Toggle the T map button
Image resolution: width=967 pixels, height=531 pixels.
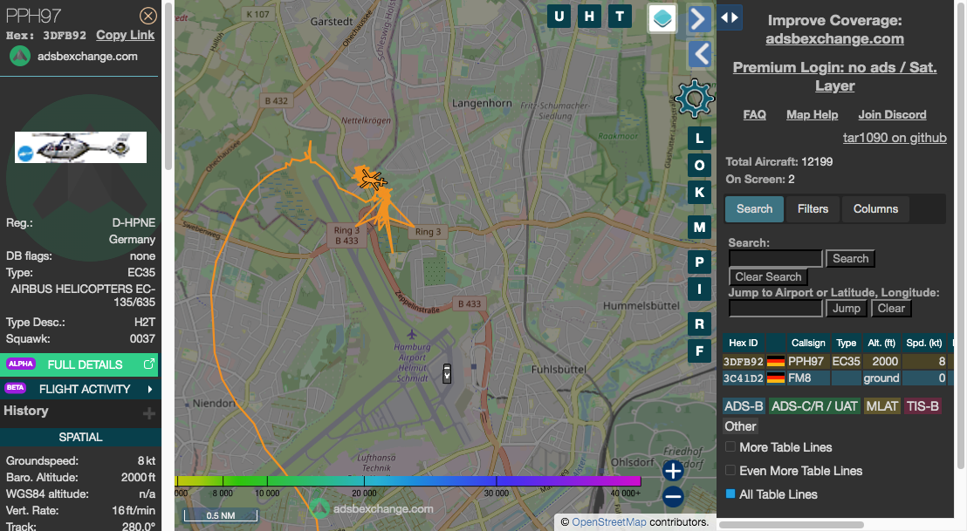click(x=620, y=17)
